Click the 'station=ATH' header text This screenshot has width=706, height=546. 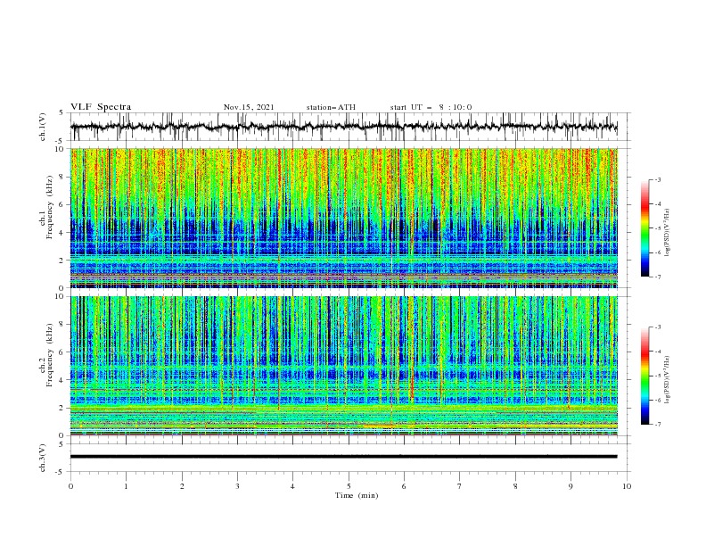pos(331,107)
